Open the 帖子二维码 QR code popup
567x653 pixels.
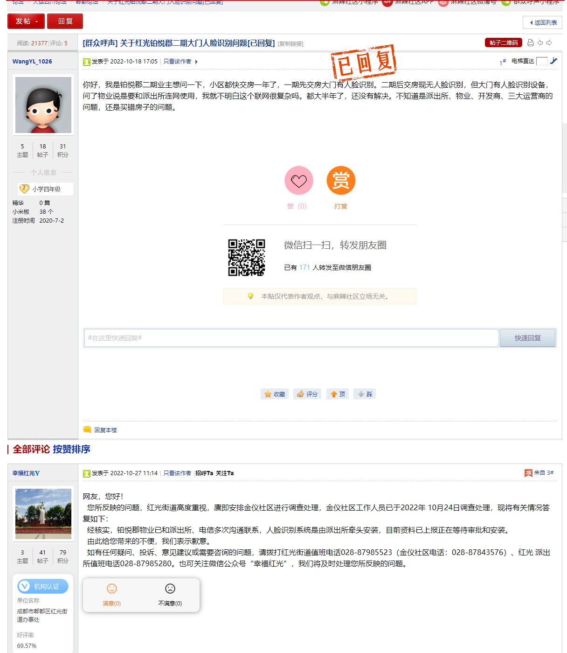[503, 43]
